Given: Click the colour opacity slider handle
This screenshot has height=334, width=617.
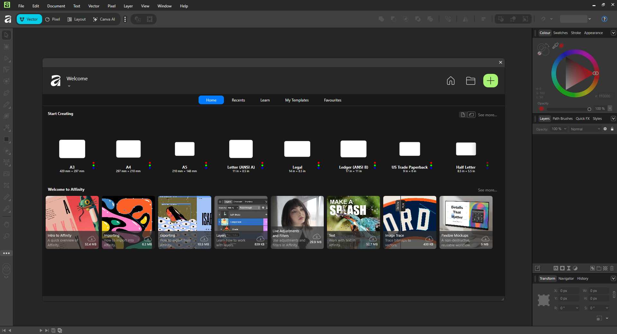Looking at the screenshot, I should [x=589, y=109].
